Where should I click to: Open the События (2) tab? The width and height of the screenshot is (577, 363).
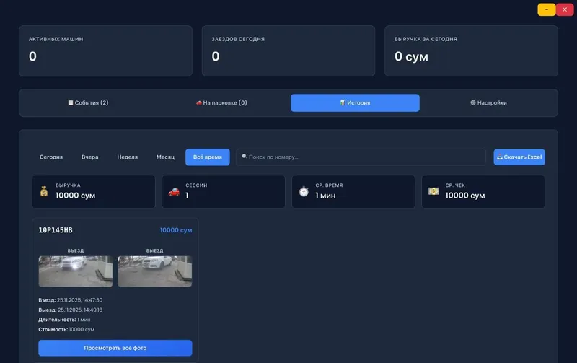click(x=88, y=102)
